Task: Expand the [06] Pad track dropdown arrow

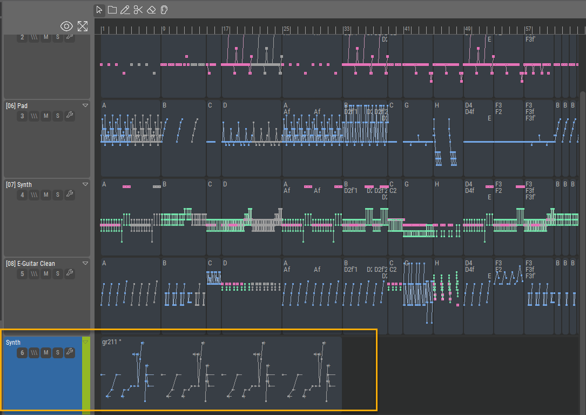Action: [x=85, y=106]
